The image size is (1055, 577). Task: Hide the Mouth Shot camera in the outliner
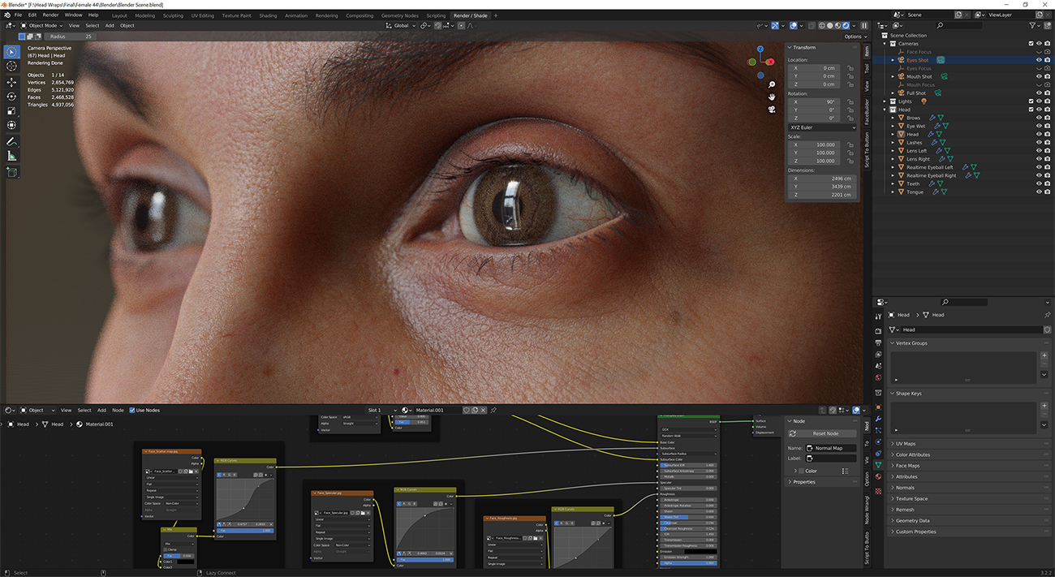(x=1038, y=76)
